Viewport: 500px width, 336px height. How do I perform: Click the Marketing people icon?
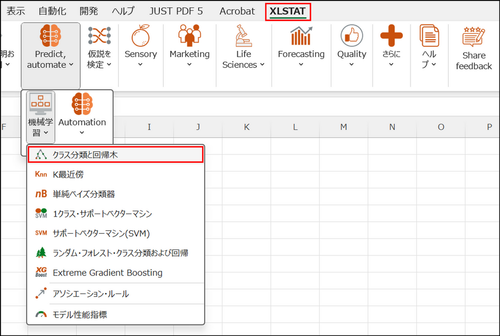click(189, 36)
